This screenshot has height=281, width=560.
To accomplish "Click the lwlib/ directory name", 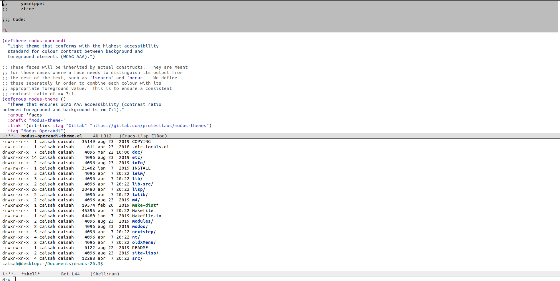I will (x=140, y=195).
